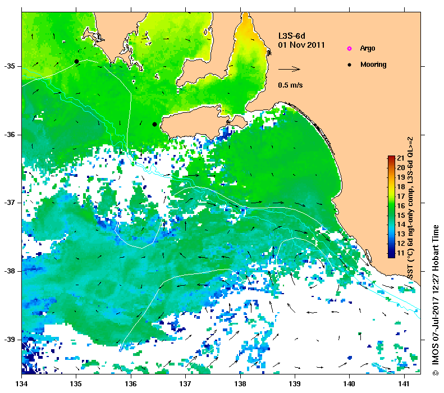This screenshot has height=393, width=444.
Task: Click the color bar value 14
Action: [x=401, y=225]
